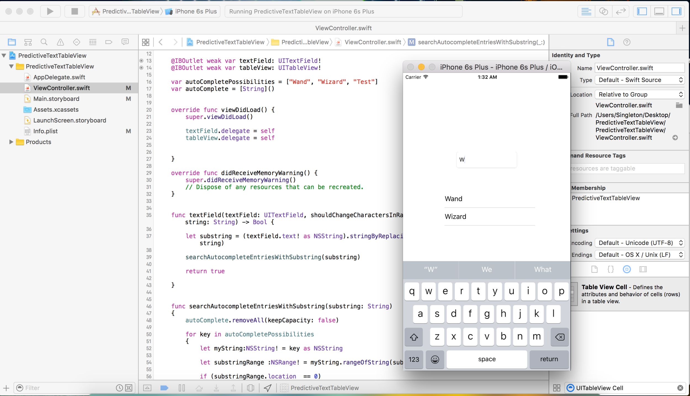
Task: Show the version editor
Action: point(621,11)
